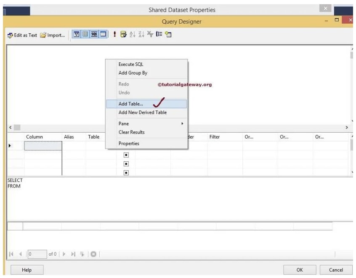
Task: Open the Pane submenu
Action: [146, 124]
